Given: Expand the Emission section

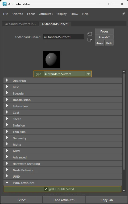Looking at the screenshot, I should click(x=63, y=125).
